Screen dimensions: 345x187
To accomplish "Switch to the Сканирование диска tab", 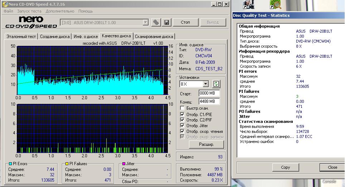I will click(154, 37).
